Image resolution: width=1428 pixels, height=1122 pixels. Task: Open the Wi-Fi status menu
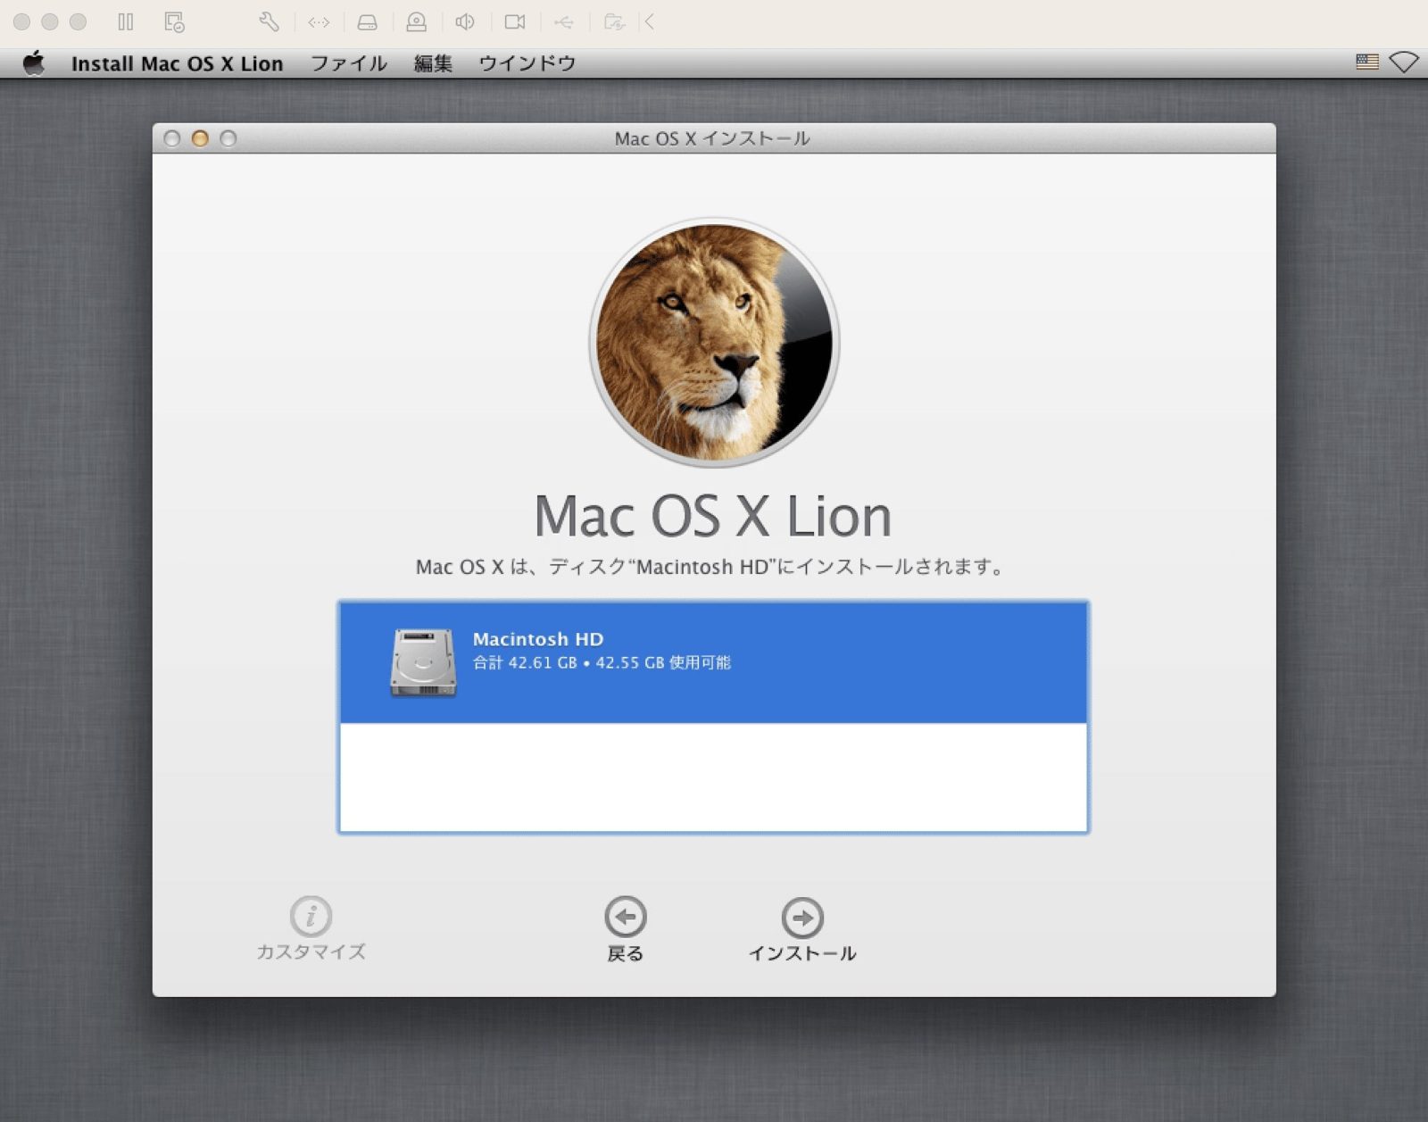[x=1404, y=62]
